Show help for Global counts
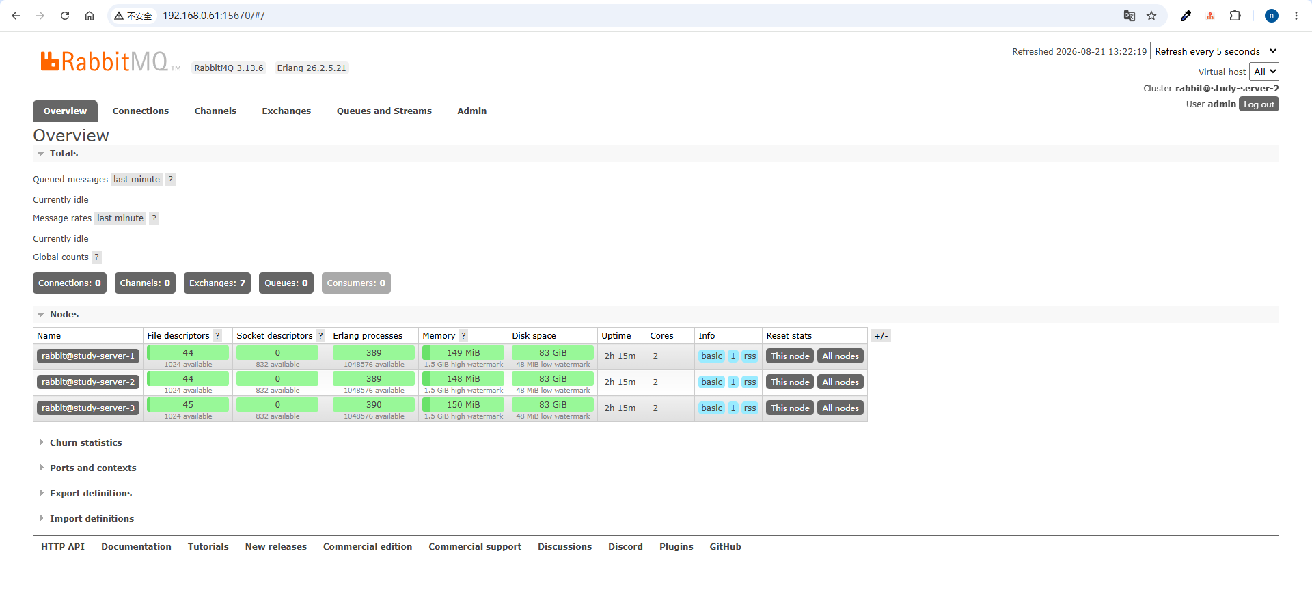 tap(96, 257)
